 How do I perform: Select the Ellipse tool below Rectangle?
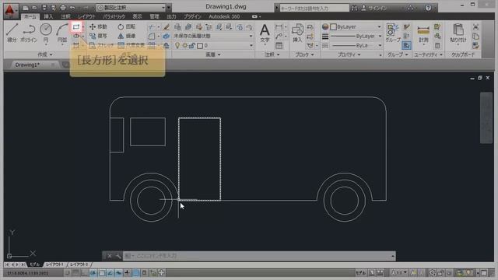(x=76, y=37)
